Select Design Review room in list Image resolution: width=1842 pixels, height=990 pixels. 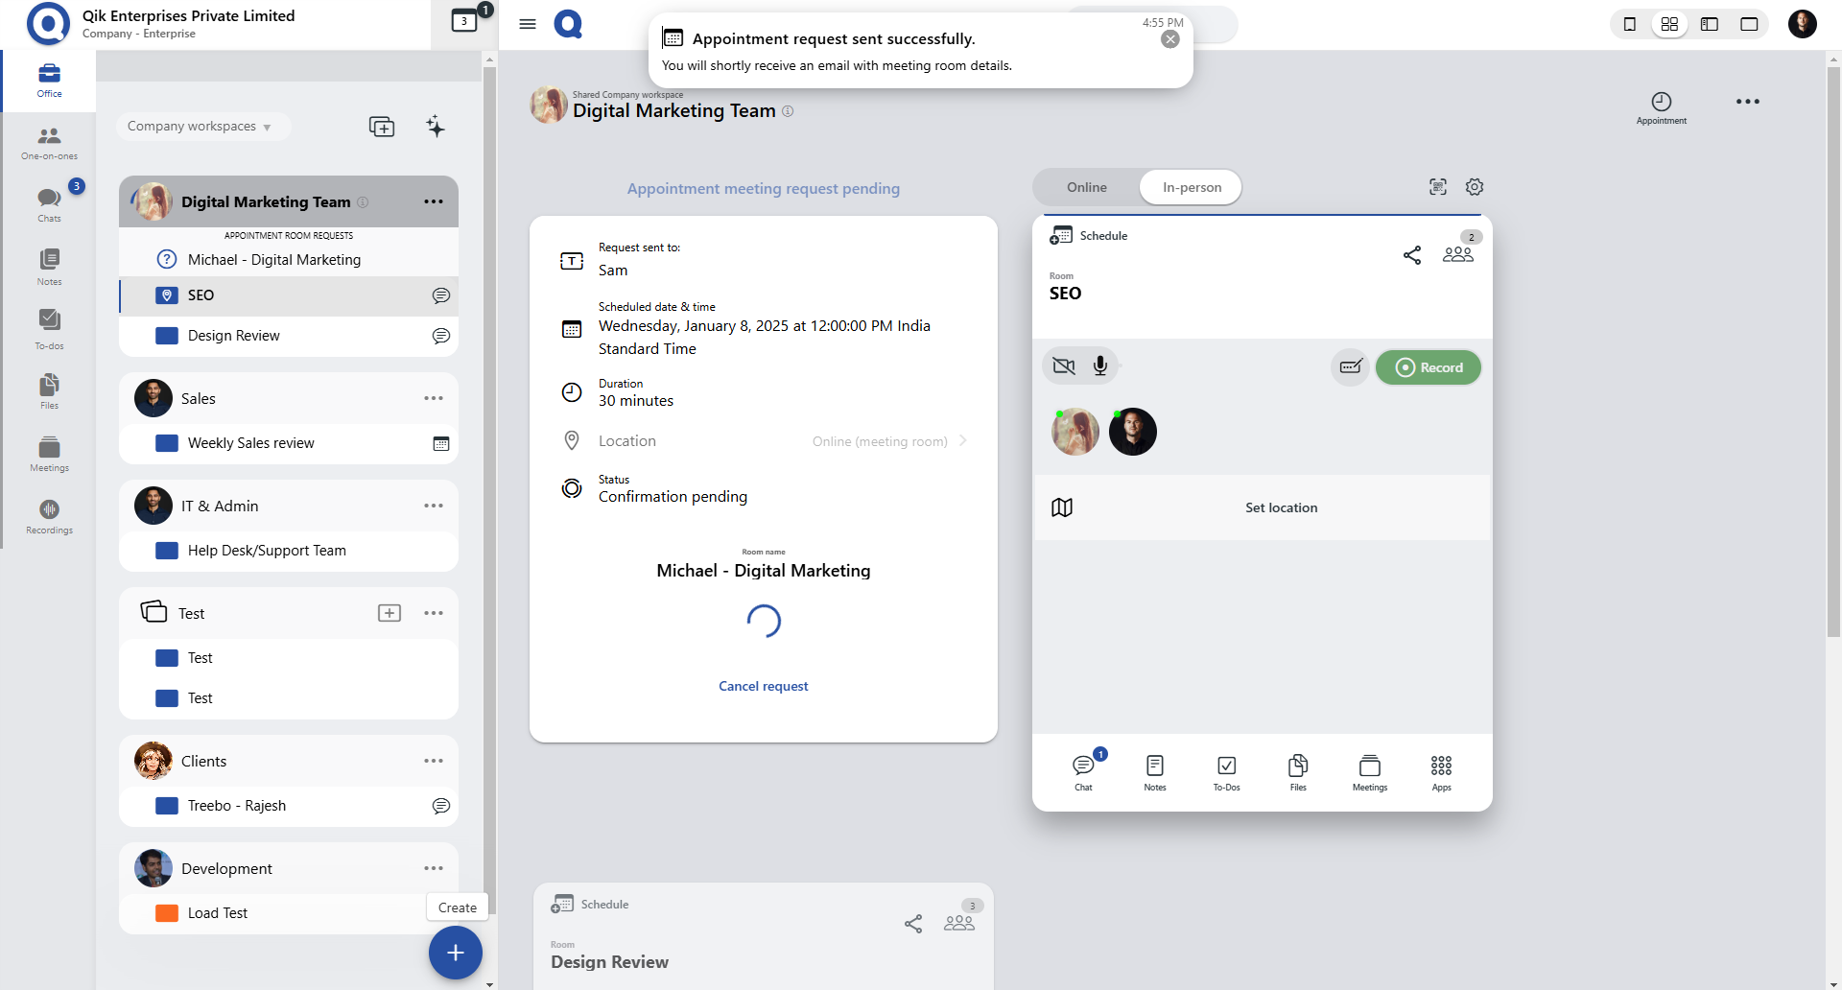click(233, 336)
